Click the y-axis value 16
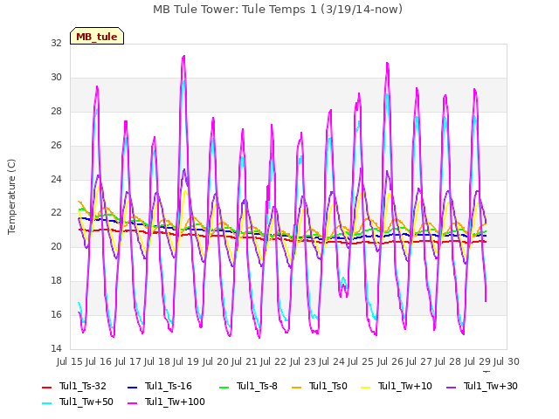The height and width of the screenshot is (419, 559). click(x=56, y=314)
